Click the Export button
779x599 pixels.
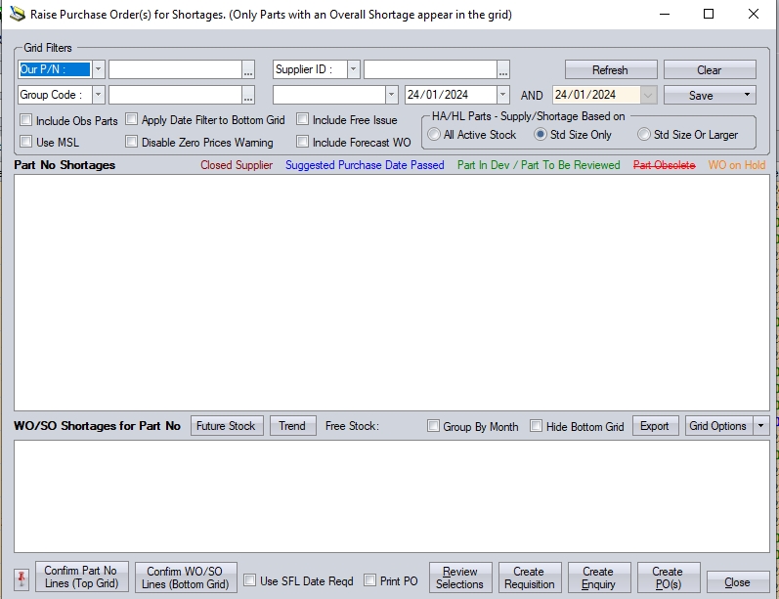click(655, 426)
